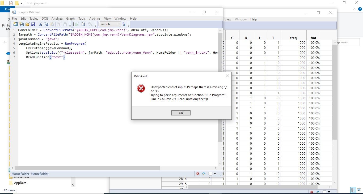Open the Help menu in data table window
Image resolution: width=363 pixels, height=194 pixels.
(x=254, y=19)
